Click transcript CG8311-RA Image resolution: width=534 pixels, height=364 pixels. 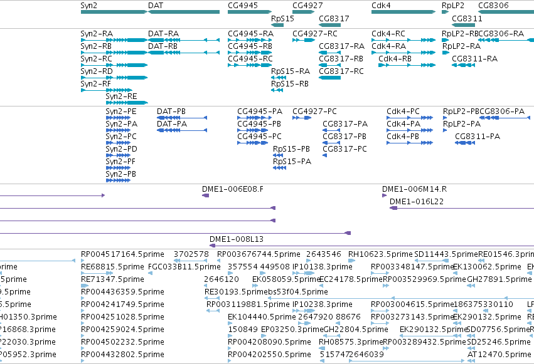point(475,59)
